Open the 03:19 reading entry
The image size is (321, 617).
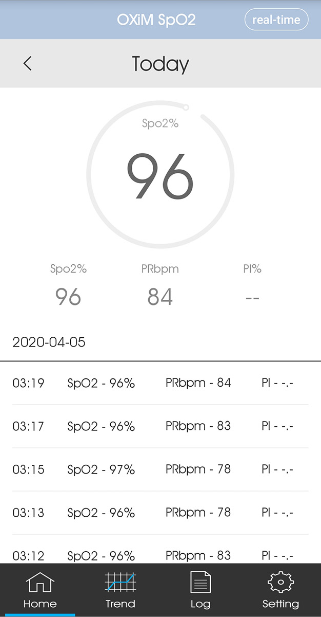click(161, 383)
